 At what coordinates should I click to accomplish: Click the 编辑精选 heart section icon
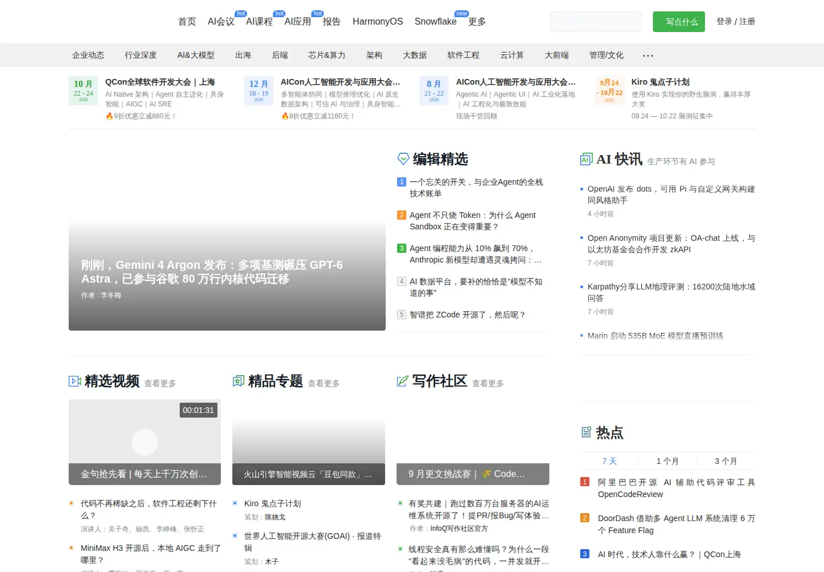(x=403, y=158)
